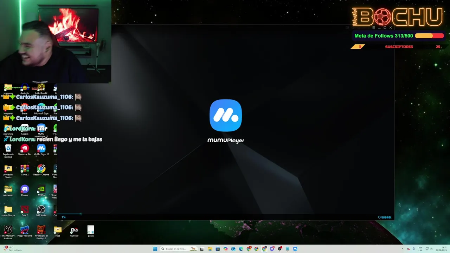The width and height of the screenshot is (450, 253).
Task: Minimize the MuMu Player window
Action: pos(379,28)
